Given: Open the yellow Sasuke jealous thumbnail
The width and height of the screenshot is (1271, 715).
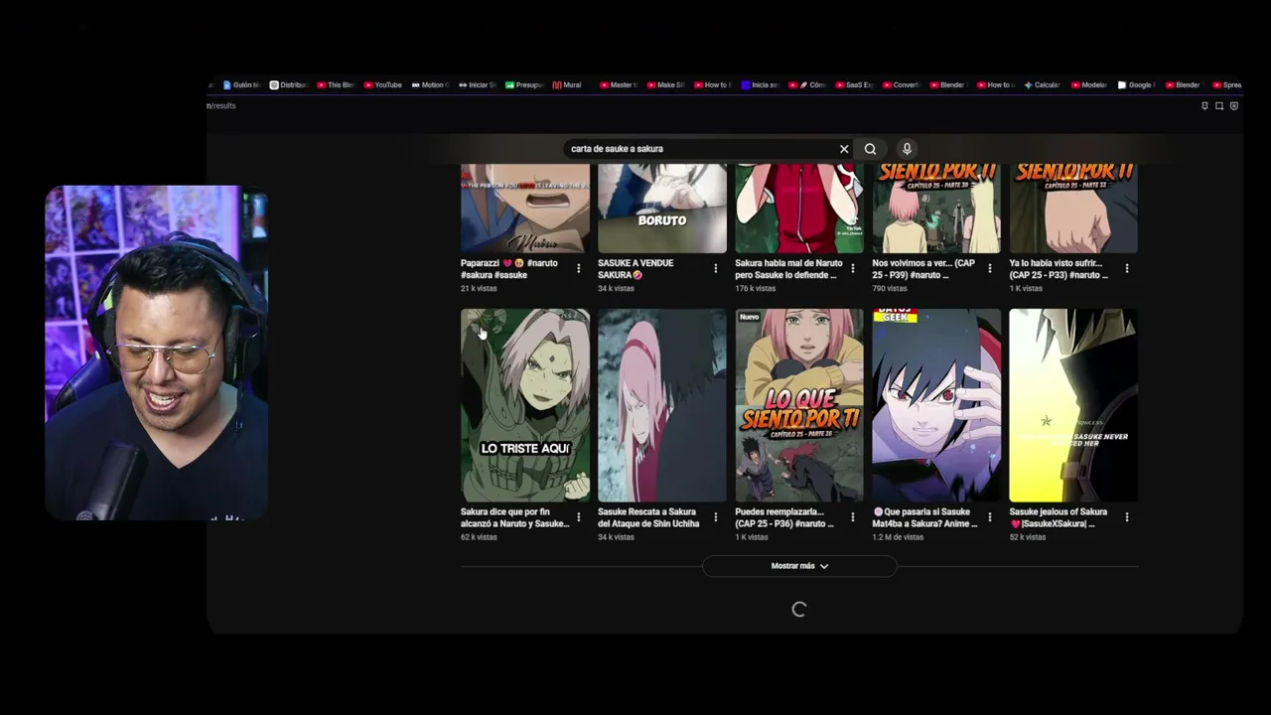Looking at the screenshot, I should pos(1073,405).
